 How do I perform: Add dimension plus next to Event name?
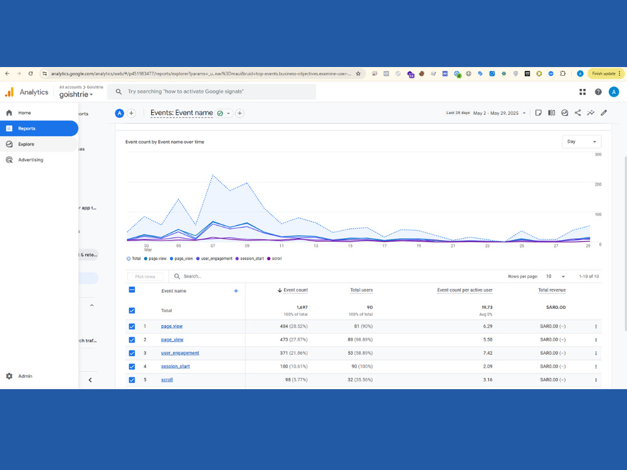click(x=236, y=291)
